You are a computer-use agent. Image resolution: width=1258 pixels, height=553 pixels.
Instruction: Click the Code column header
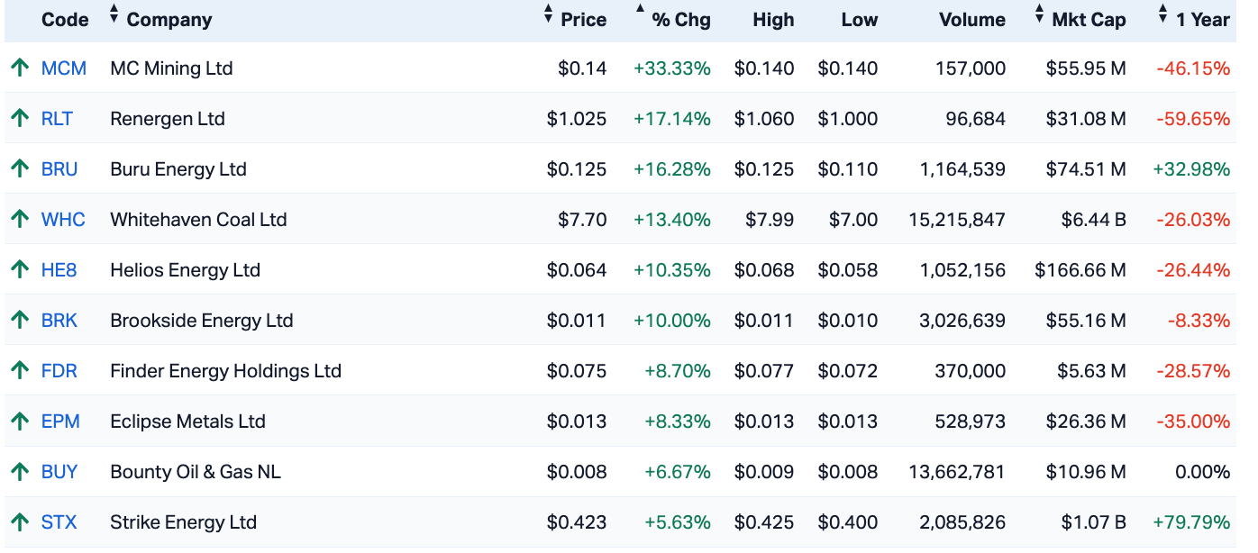pos(65,20)
